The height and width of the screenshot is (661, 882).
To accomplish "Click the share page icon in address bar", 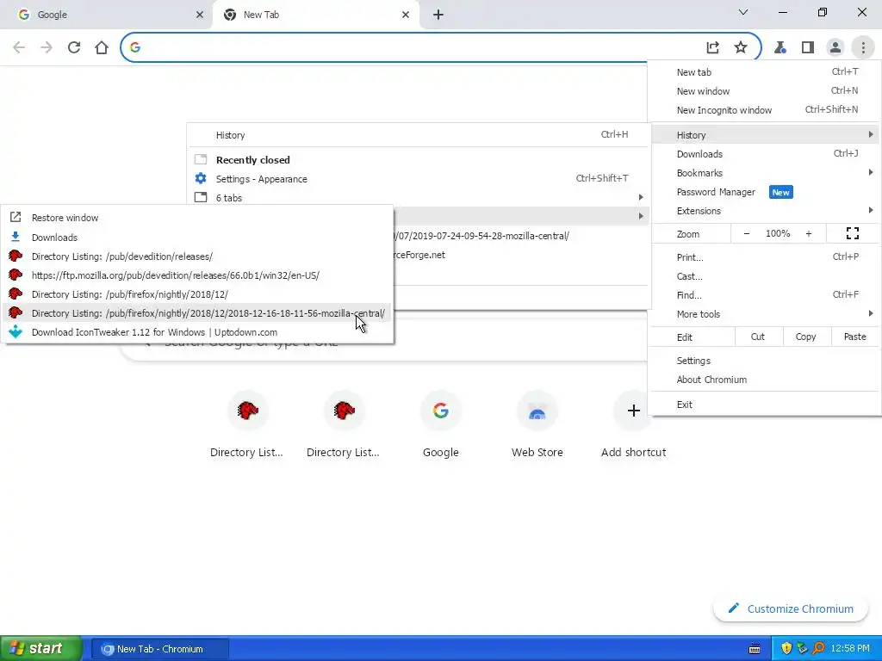I will coord(712,47).
